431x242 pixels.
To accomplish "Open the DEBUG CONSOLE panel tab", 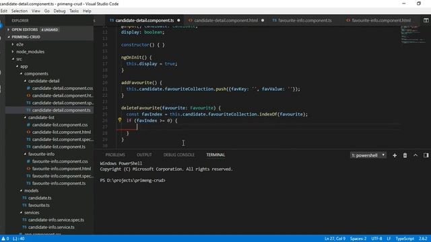I will (x=179, y=155).
